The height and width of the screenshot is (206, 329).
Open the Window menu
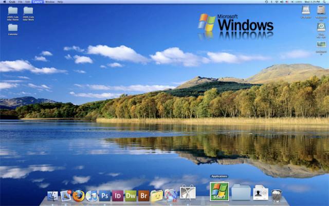(x=50, y=2)
